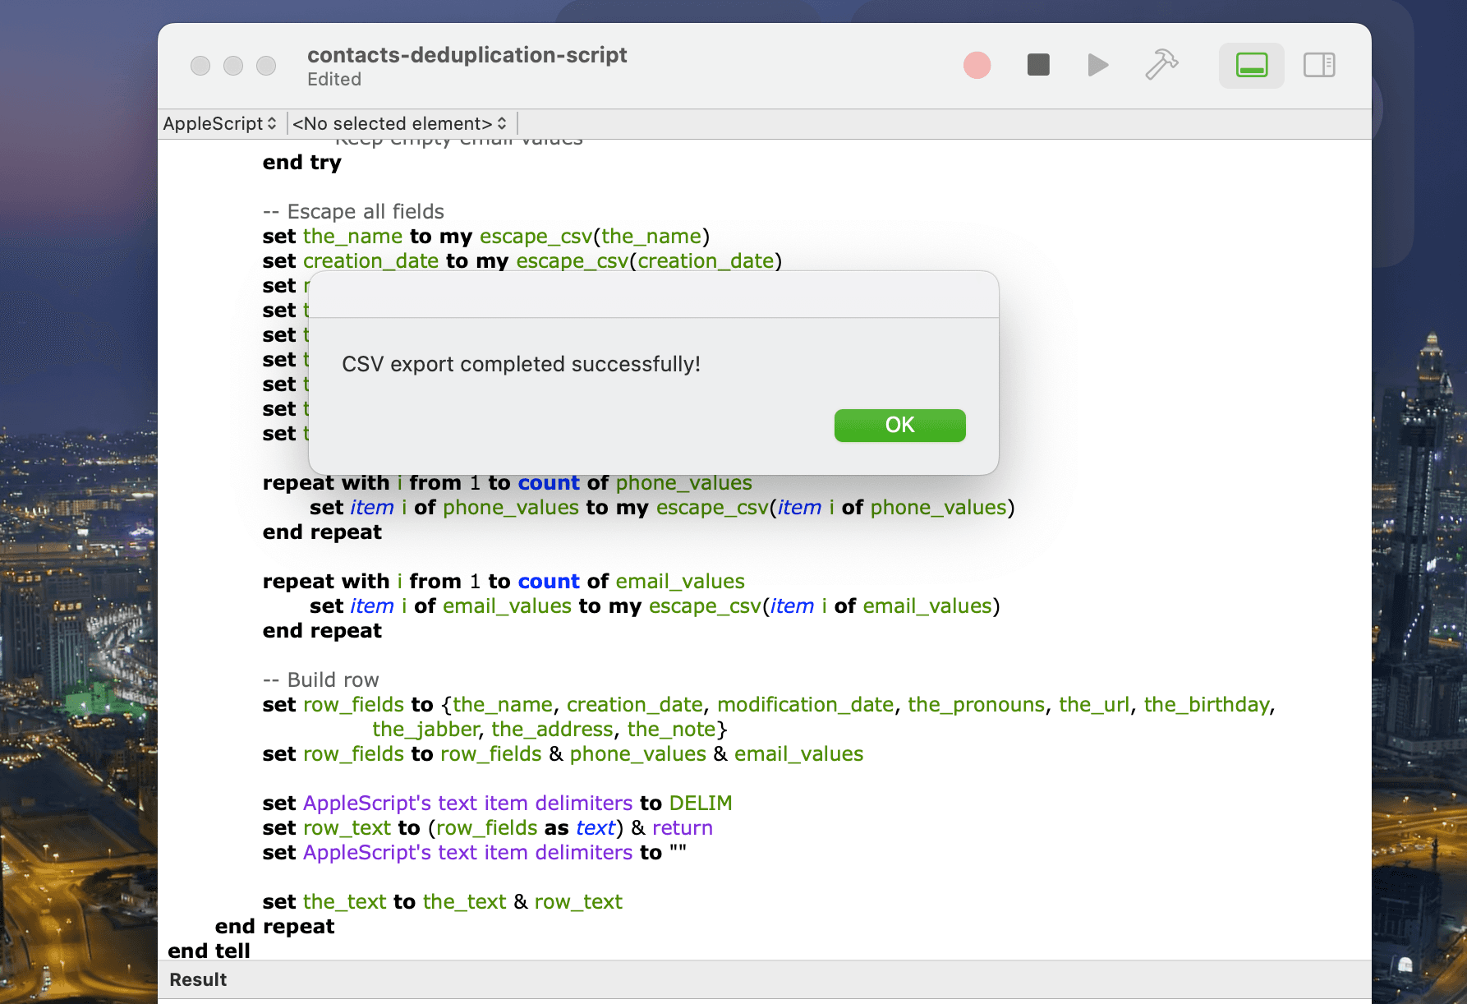This screenshot has width=1467, height=1004.
Task: Run the script using the play icon
Action: click(x=1097, y=65)
